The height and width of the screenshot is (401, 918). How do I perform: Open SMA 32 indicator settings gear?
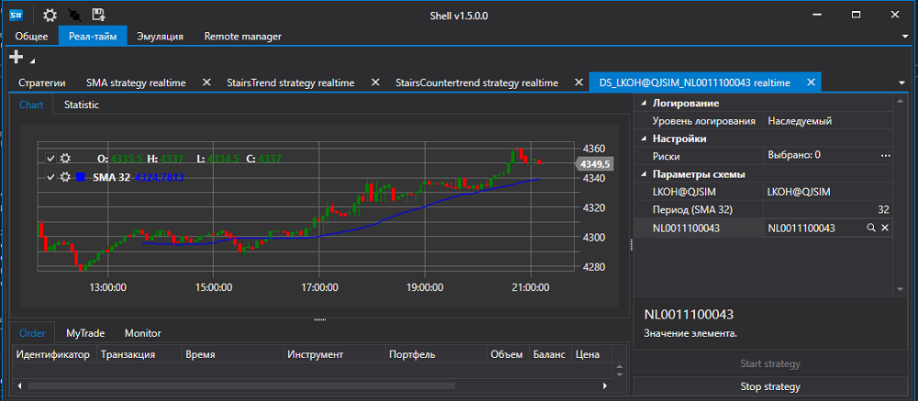(x=65, y=177)
